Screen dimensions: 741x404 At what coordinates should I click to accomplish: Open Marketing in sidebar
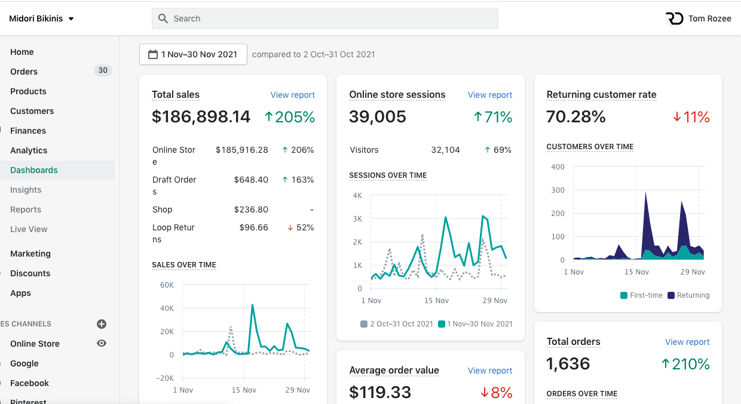pos(30,254)
